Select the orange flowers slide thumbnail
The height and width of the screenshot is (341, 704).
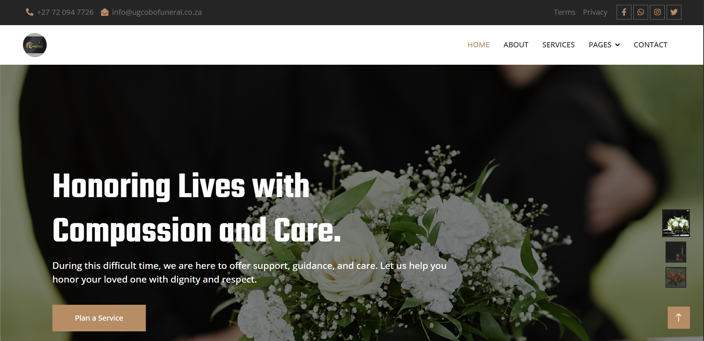676,277
